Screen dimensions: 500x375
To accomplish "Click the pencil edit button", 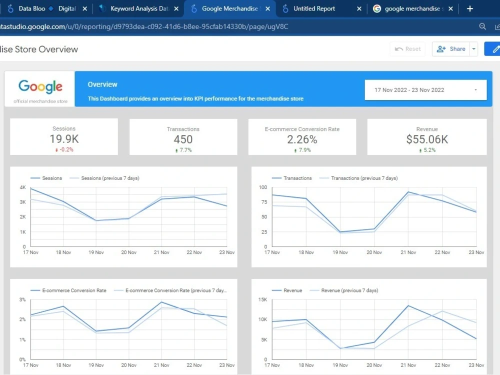I will pos(492,49).
